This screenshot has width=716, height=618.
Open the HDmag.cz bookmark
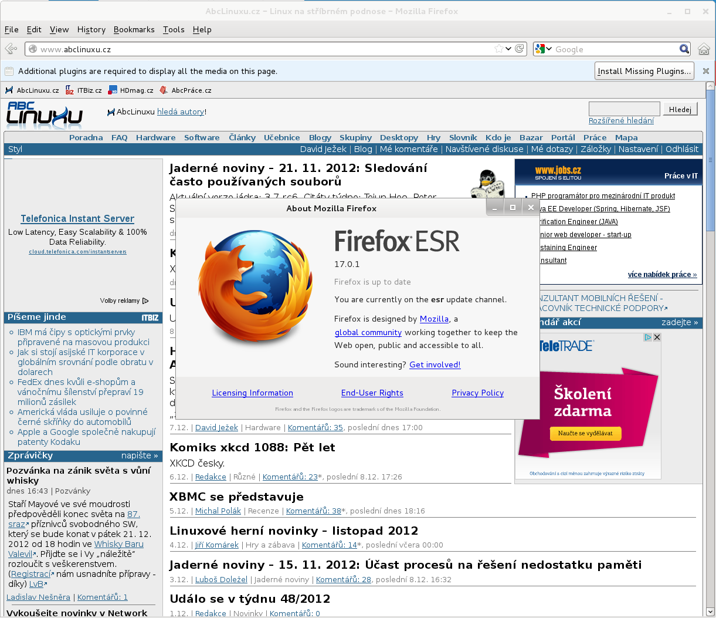(131, 90)
